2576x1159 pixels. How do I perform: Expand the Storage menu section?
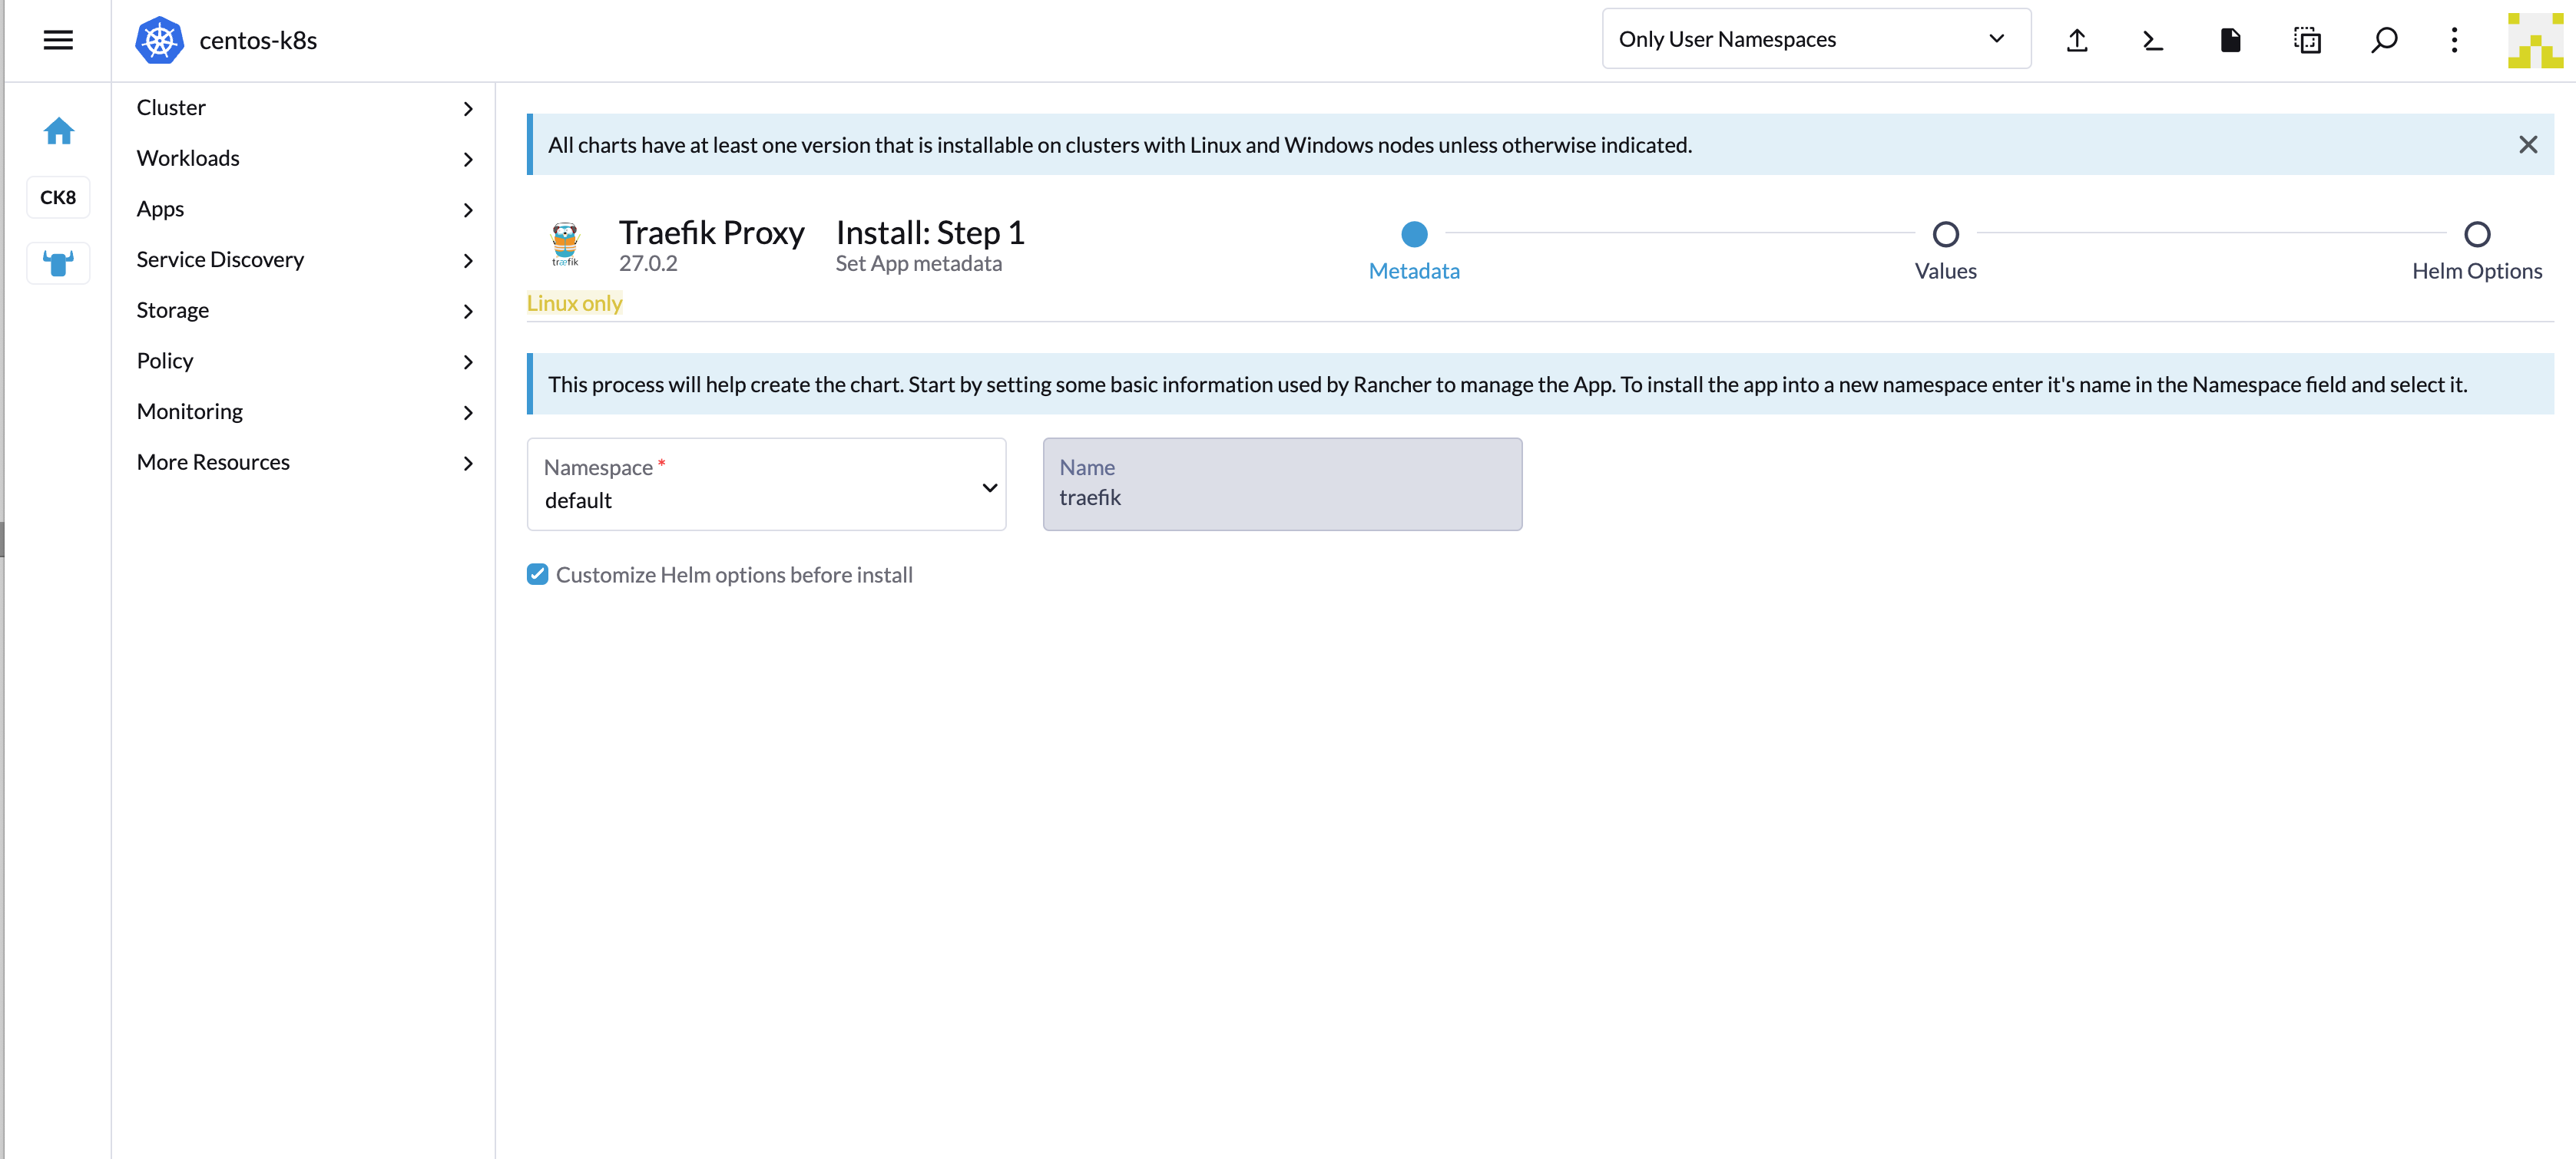pyautogui.click(x=303, y=311)
